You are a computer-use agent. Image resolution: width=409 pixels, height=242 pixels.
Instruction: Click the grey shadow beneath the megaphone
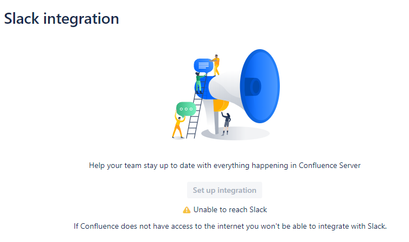tap(235, 133)
